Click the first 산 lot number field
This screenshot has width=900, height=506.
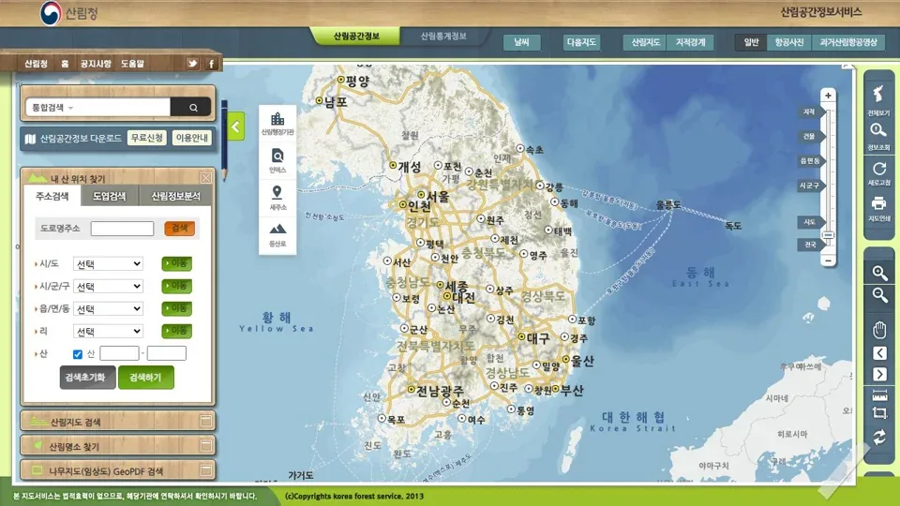119,353
